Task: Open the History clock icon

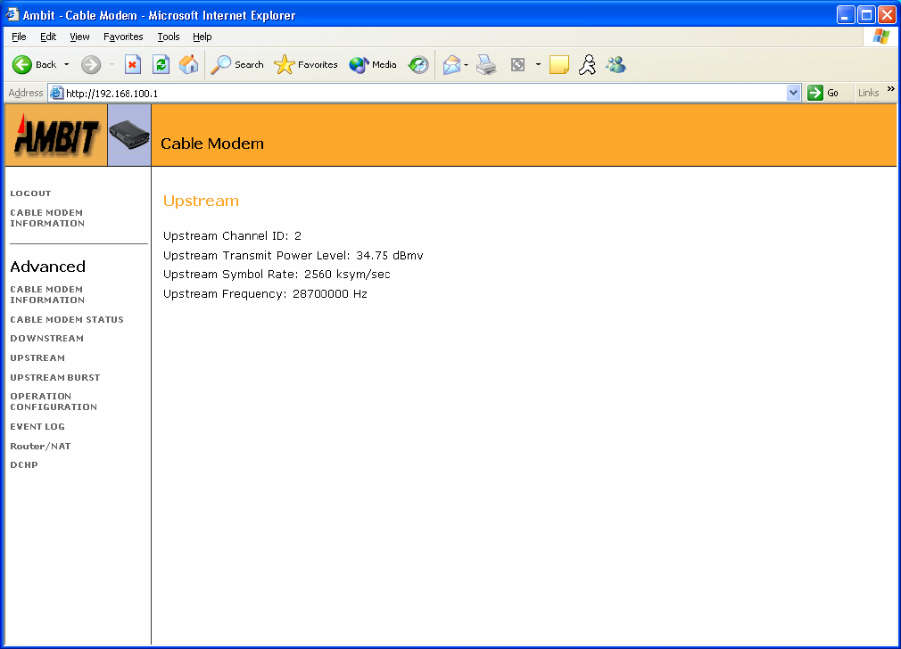Action: click(418, 65)
